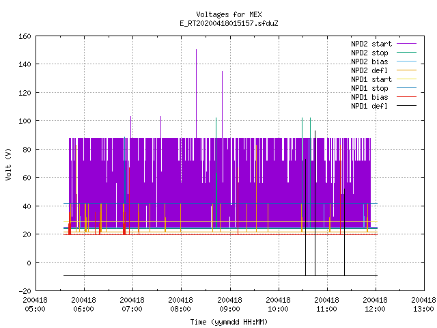Viewport: 437px width, 328px height.
Task: Click the green NPD2 stop legend line
Action: 406,52
